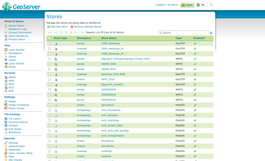Sort table by Workspace column header

[x=84, y=38]
